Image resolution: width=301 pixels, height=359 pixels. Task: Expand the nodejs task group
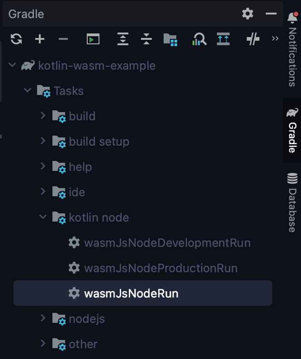coord(43,318)
